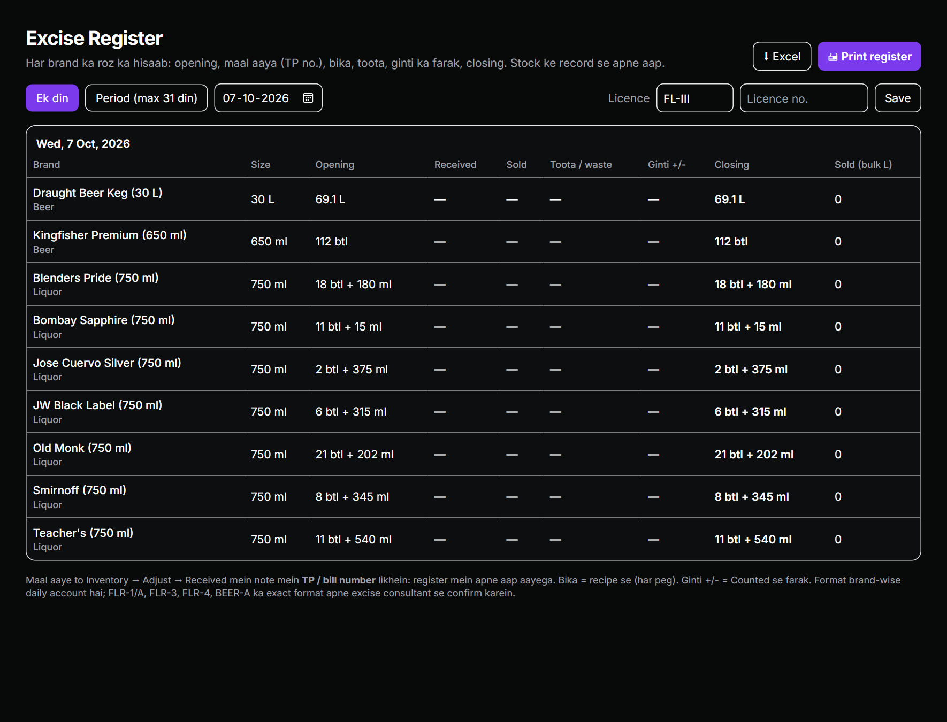Click the Received column header

point(455,165)
